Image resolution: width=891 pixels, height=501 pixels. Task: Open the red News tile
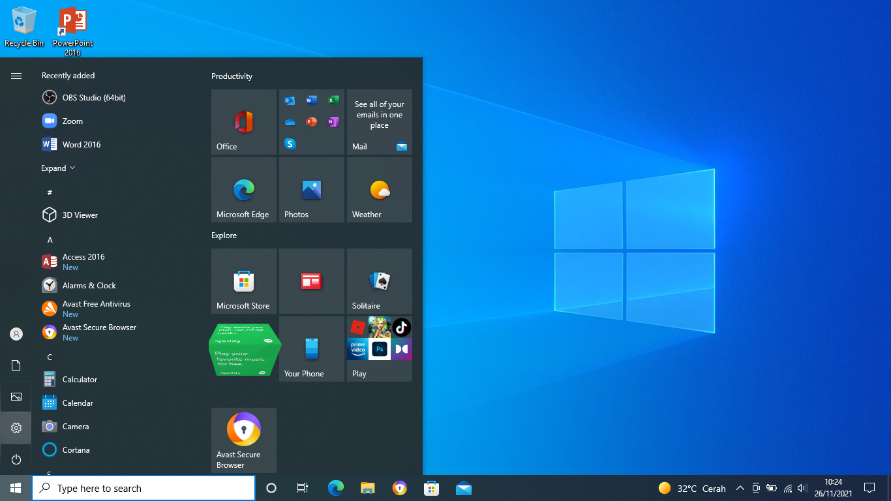[312, 281]
